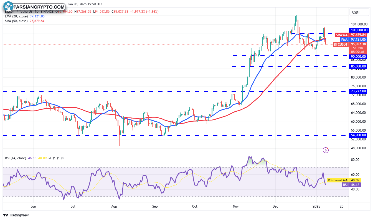373x220 pixels.
Task: Click the purple lightning flash icon
Action: [326, 150]
